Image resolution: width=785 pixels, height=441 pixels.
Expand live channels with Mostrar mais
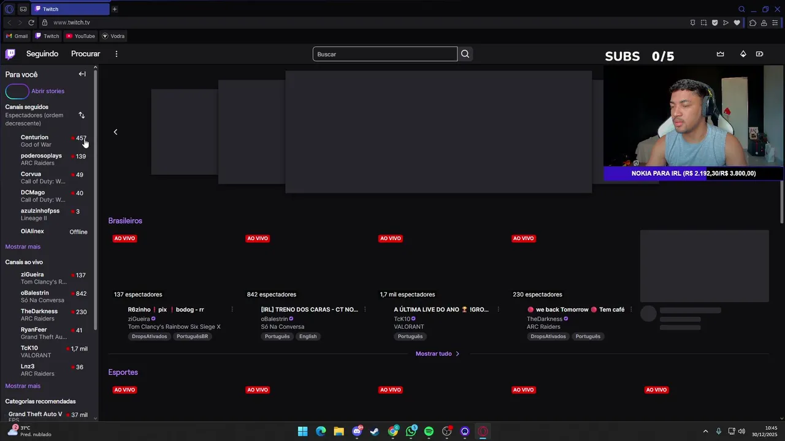(x=23, y=386)
